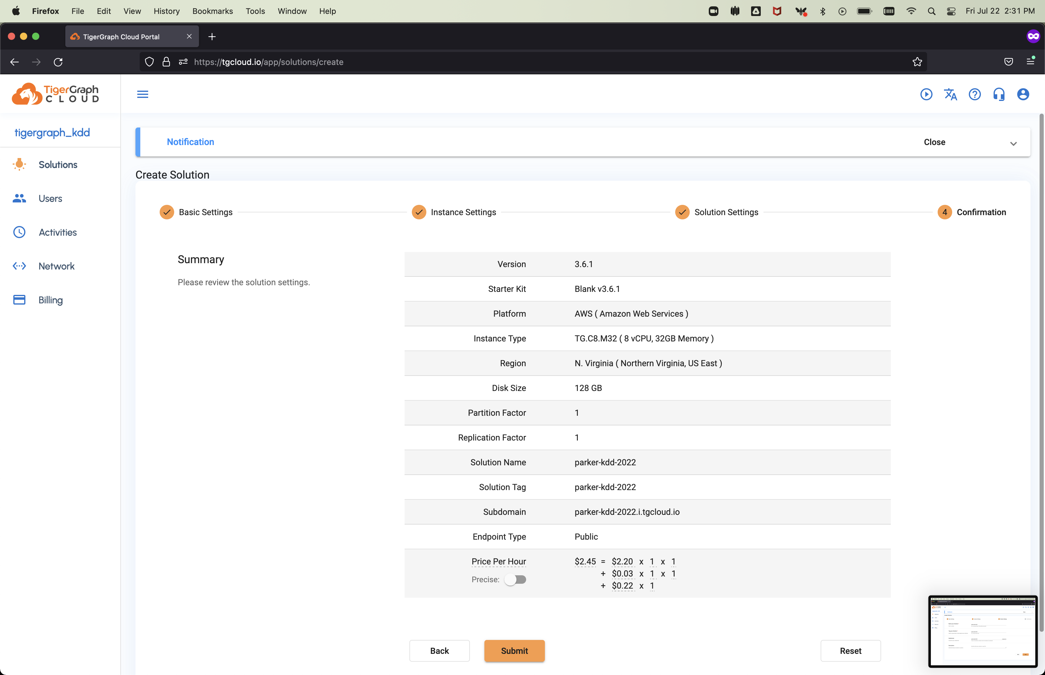The image size is (1045, 675).
Task: Click the hamburger menu icon
Action: [x=142, y=94]
